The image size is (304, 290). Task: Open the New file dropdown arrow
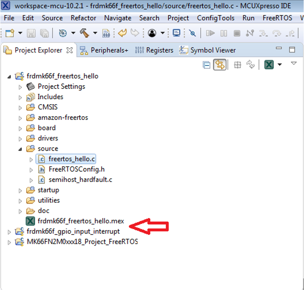[x=20, y=33]
